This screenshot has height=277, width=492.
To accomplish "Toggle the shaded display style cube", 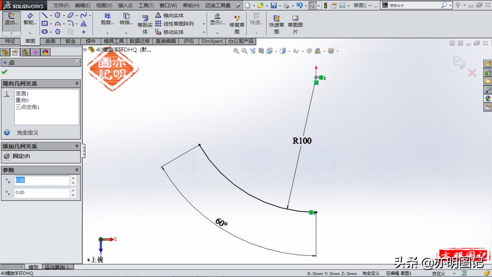I will [282, 51].
